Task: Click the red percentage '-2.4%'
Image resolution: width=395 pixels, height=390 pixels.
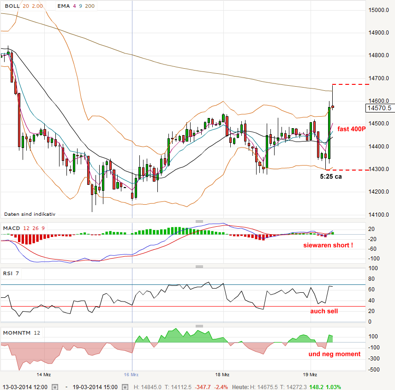Action: (221, 387)
